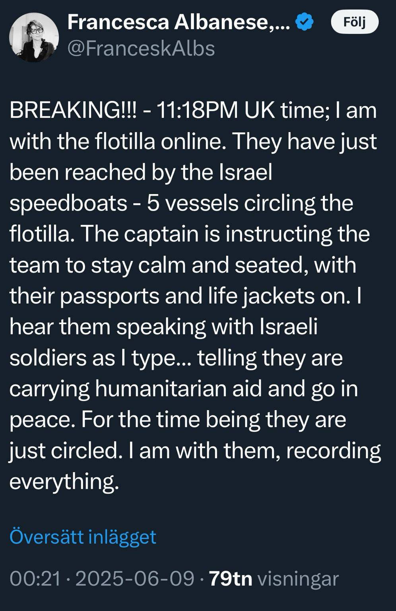Open the 79tn visningar view count
Viewport: 396px width, 611px height.
click(x=274, y=578)
